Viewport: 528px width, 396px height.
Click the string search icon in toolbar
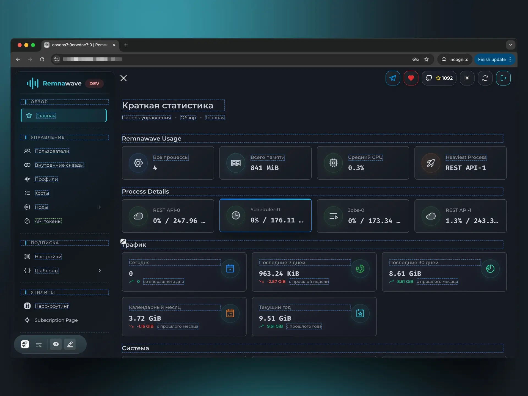[39, 344]
